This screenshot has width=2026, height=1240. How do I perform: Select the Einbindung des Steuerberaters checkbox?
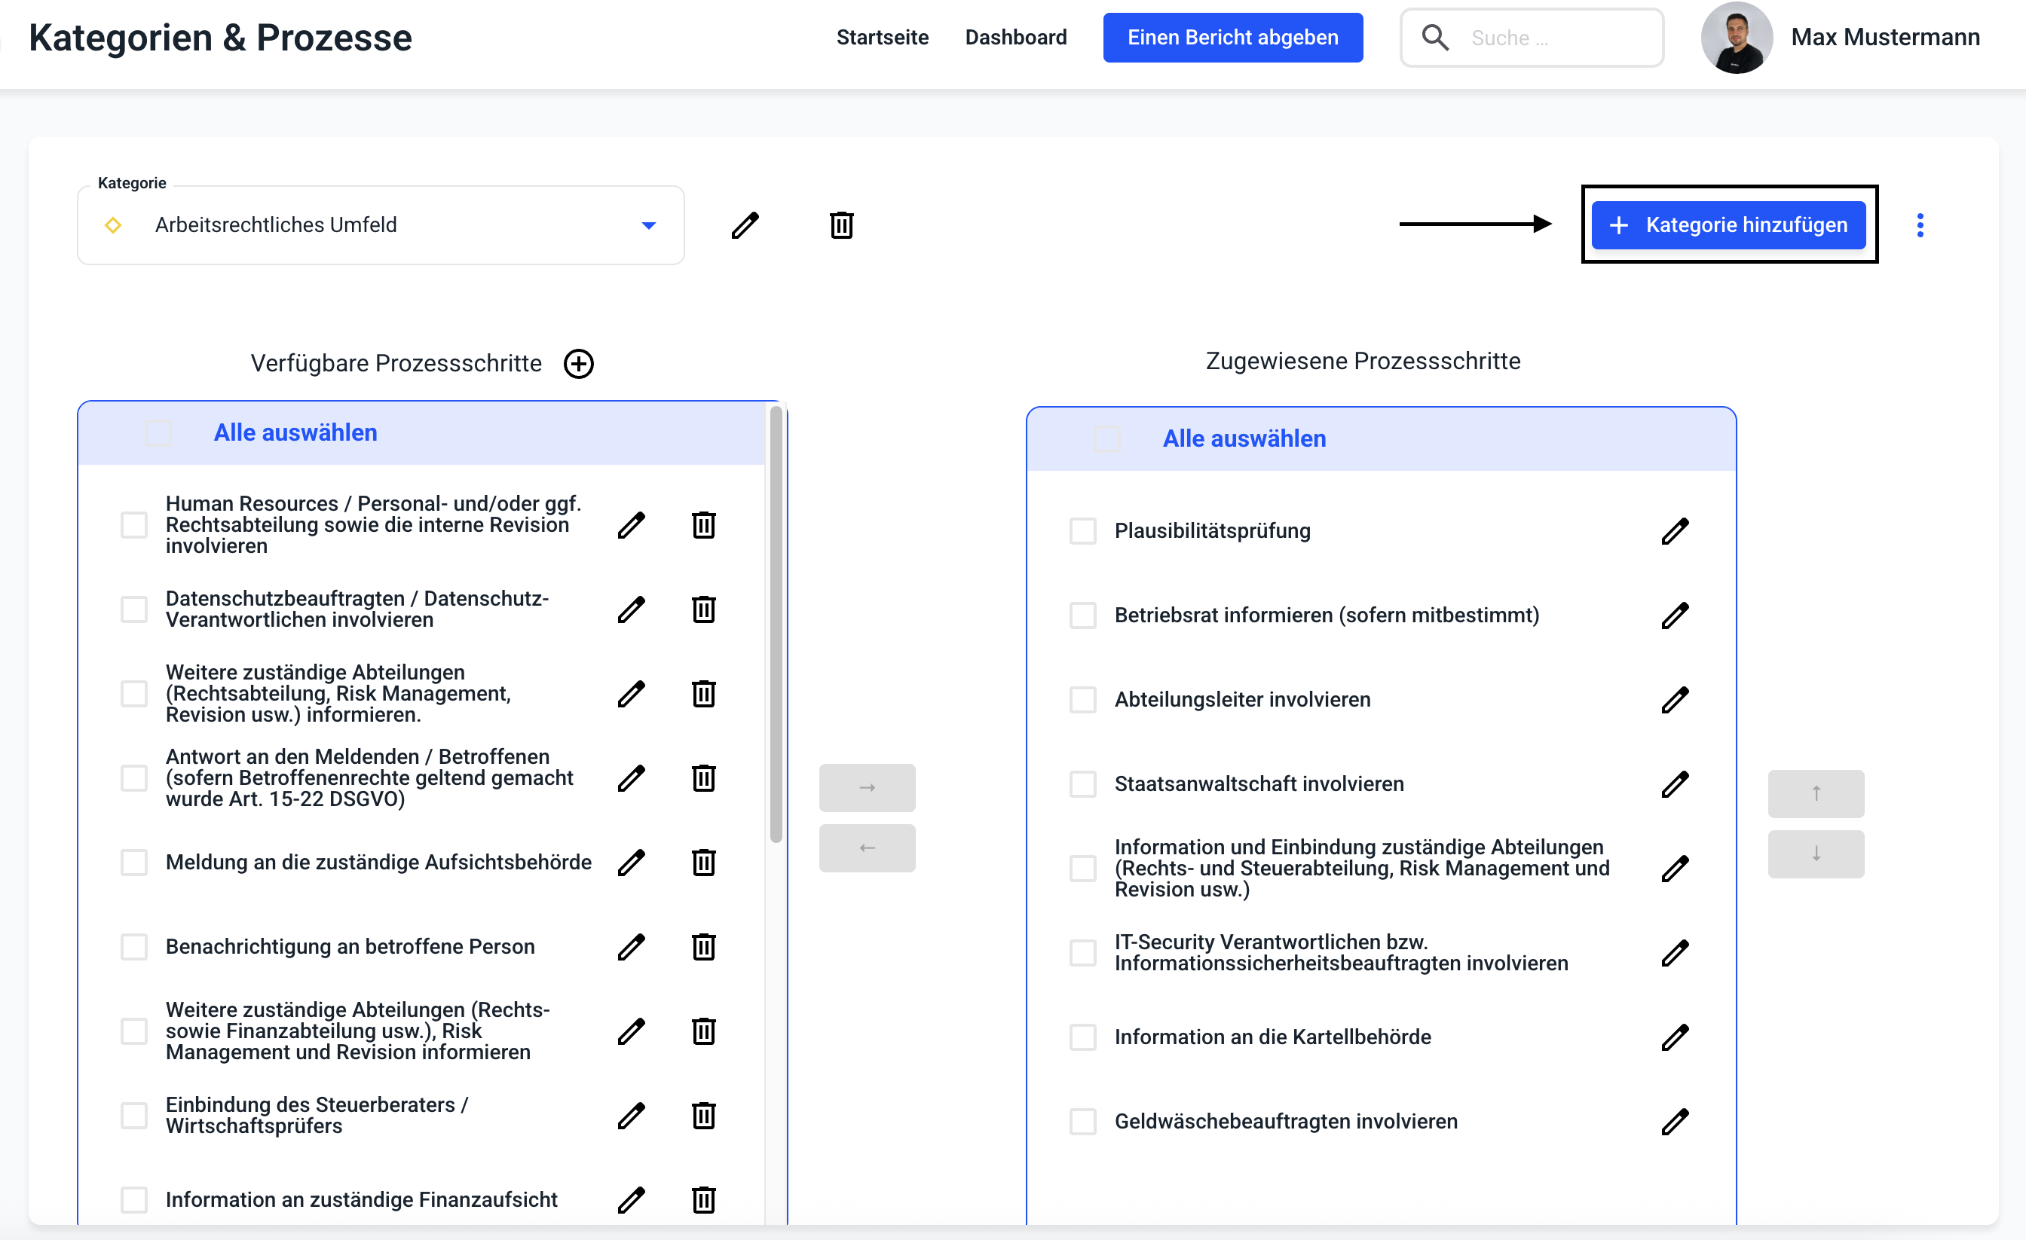(134, 1115)
